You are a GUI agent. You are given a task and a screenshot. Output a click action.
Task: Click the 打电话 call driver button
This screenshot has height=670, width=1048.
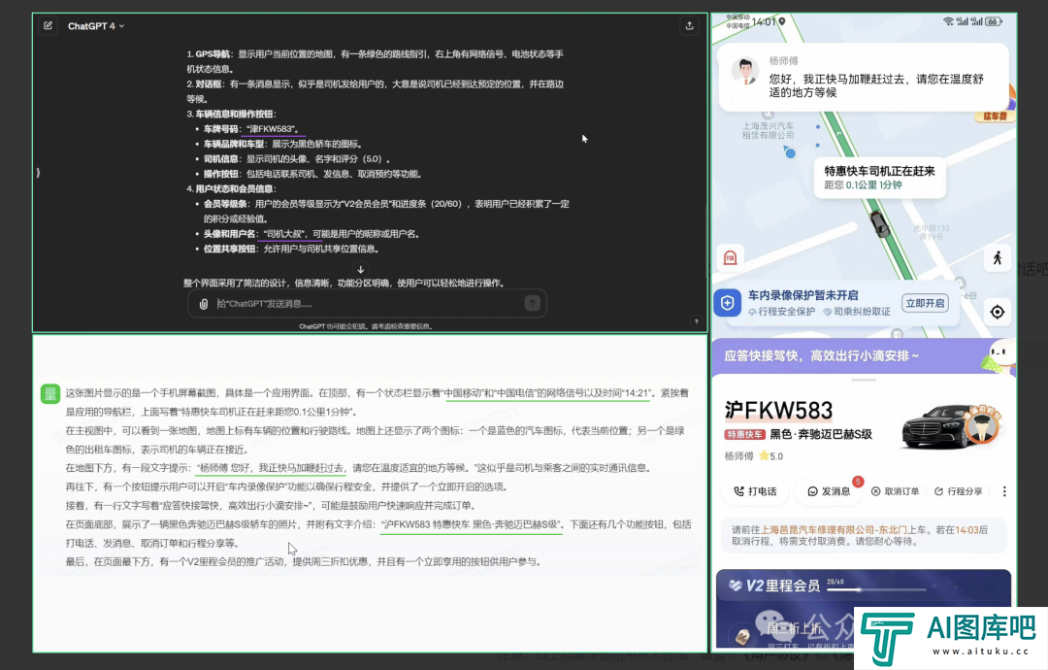tap(755, 491)
